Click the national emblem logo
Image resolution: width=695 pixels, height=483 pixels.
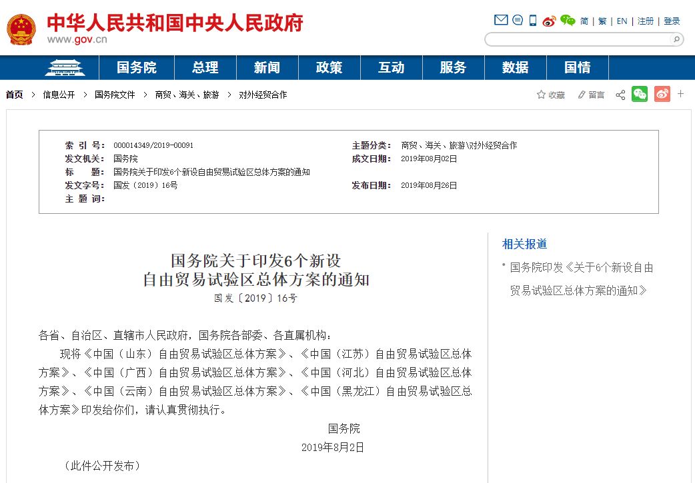(x=21, y=29)
